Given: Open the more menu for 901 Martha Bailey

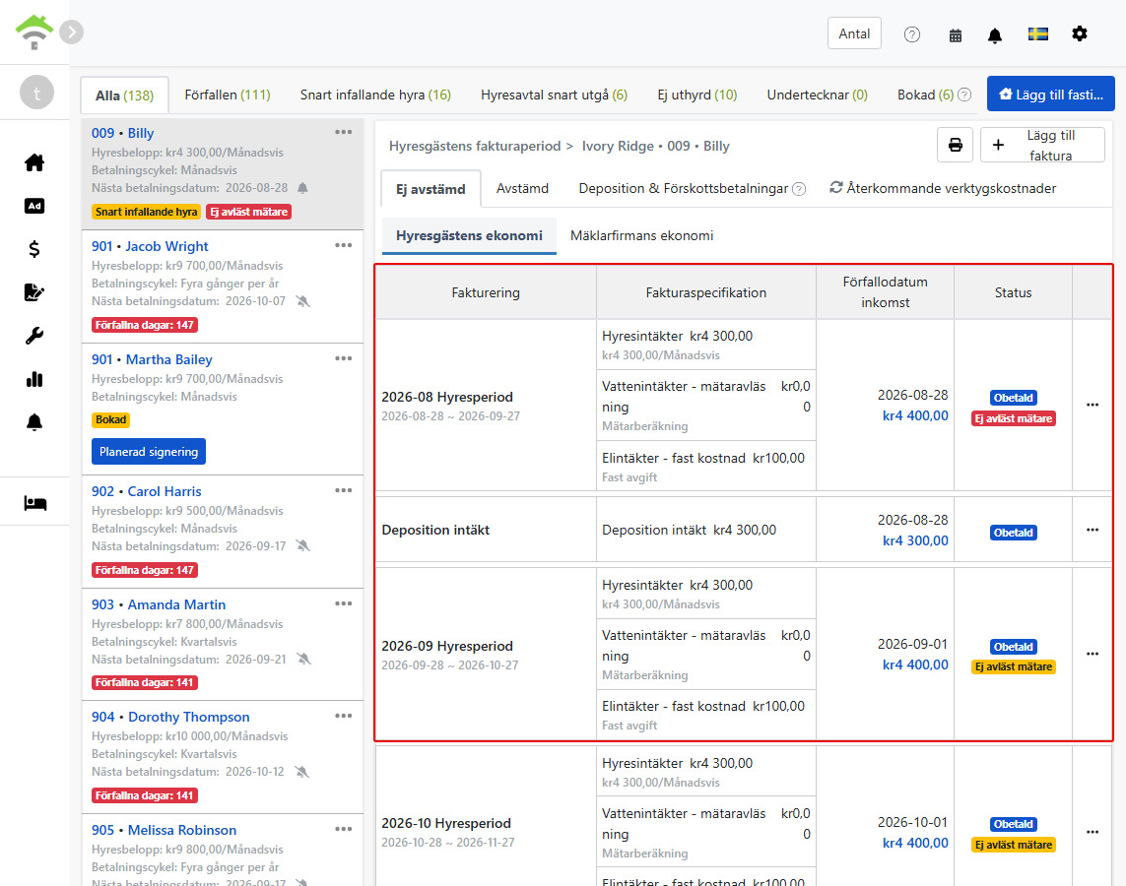Looking at the screenshot, I should (x=343, y=358).
